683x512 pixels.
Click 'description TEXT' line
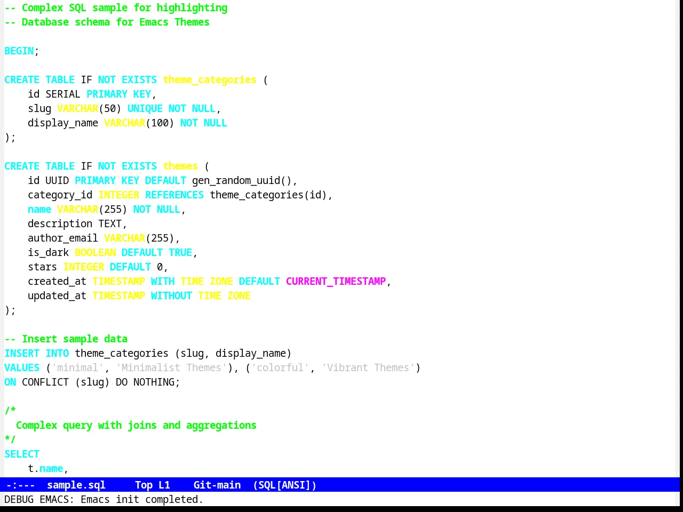77,223
